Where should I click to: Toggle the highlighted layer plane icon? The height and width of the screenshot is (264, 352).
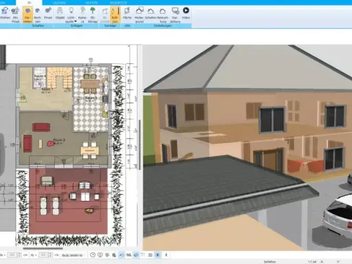coord(136,255)
